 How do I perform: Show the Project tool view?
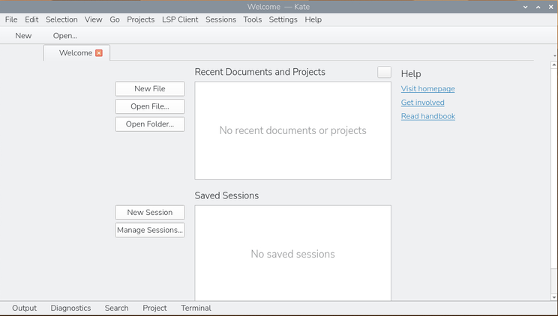154,309
